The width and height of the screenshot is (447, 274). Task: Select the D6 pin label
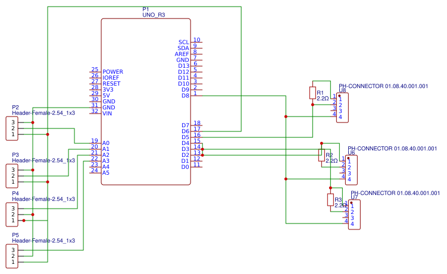pos(185,131)
